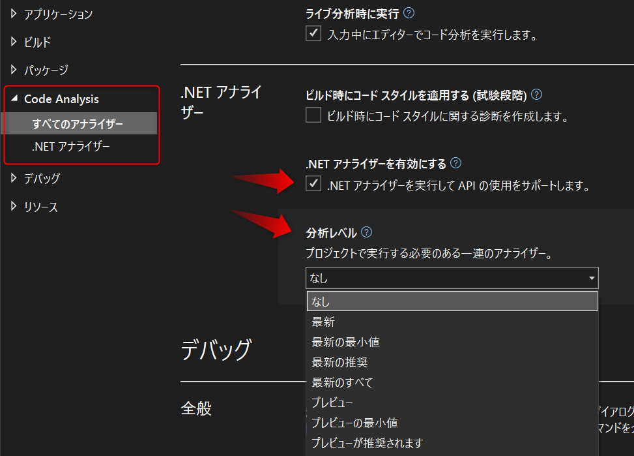This screenshot has width=634, height=456.
Task: Go to the デバッグ settings section
Action: point(42,178)
